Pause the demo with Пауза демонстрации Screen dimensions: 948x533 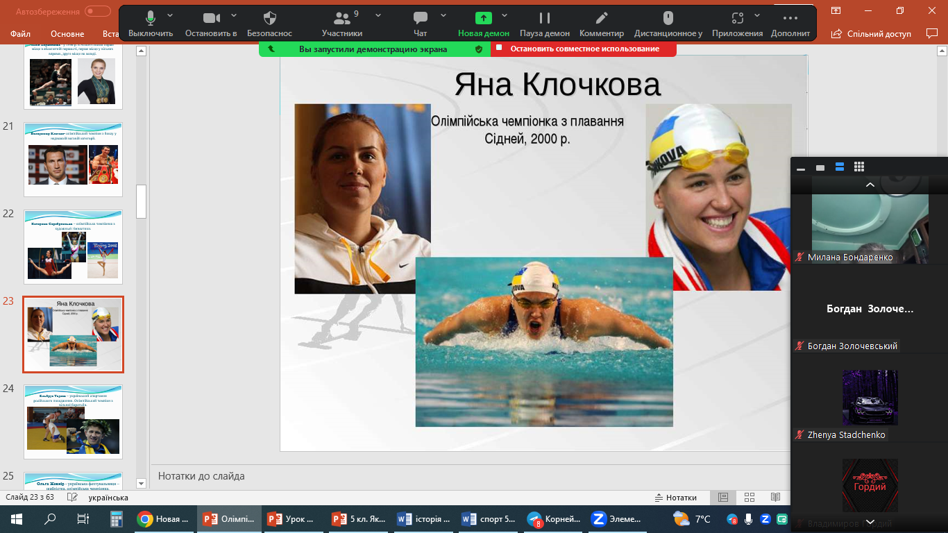tap(545, 24)
